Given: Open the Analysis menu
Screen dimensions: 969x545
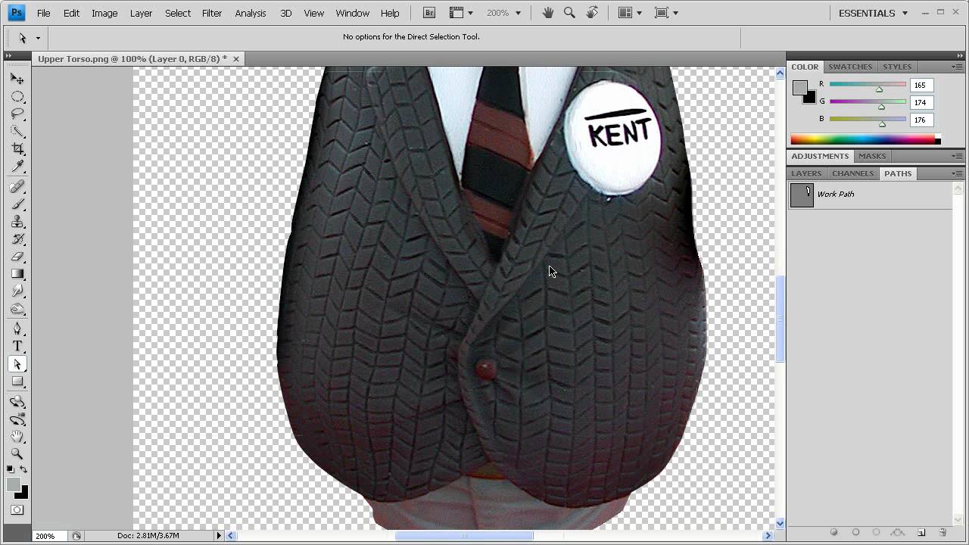Looking at the screenshot, I should 251,13.
